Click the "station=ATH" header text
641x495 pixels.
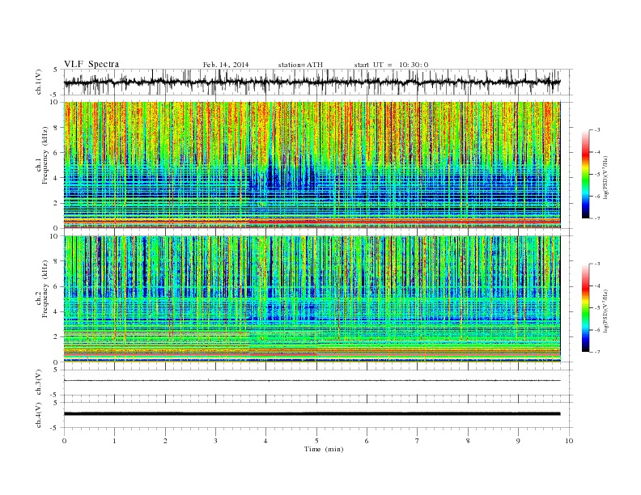point(300,65)
